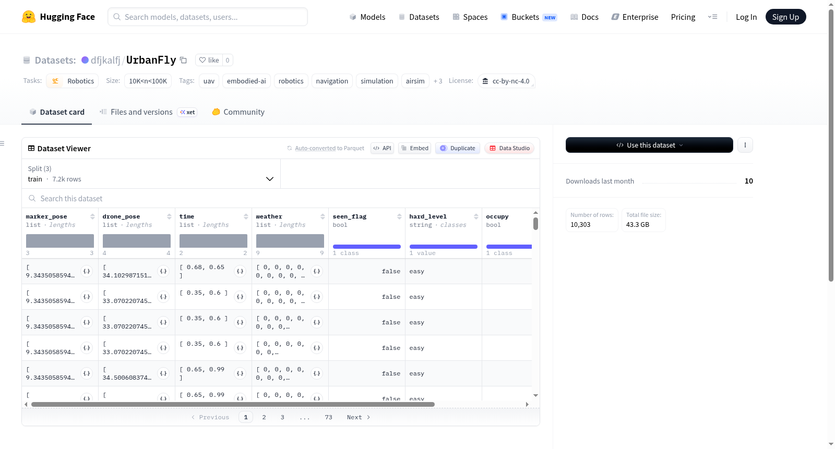Click Next page in pagination
835x449 pixels.
pyautogui.click(x=359, y=417)
